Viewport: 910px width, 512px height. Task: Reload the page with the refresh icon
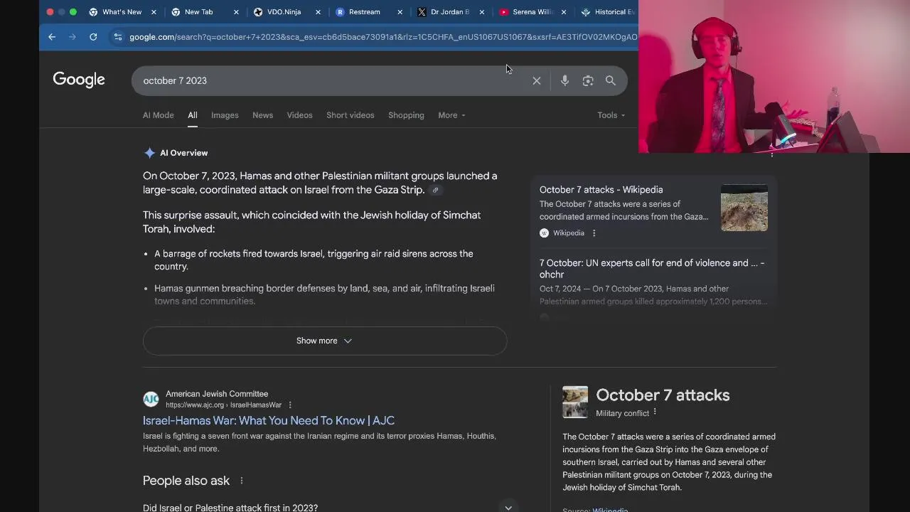click(93, 37)
